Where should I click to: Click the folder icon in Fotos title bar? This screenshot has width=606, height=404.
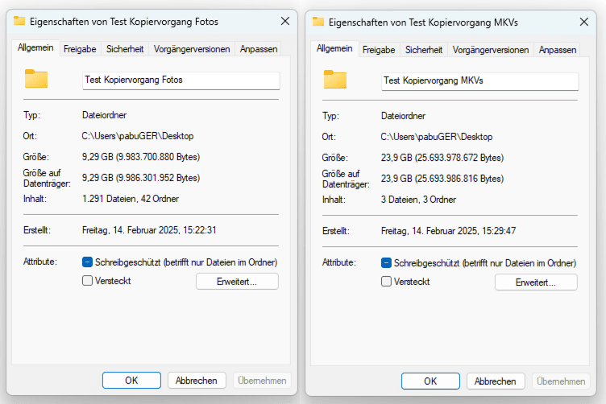(x=19, y=22)
